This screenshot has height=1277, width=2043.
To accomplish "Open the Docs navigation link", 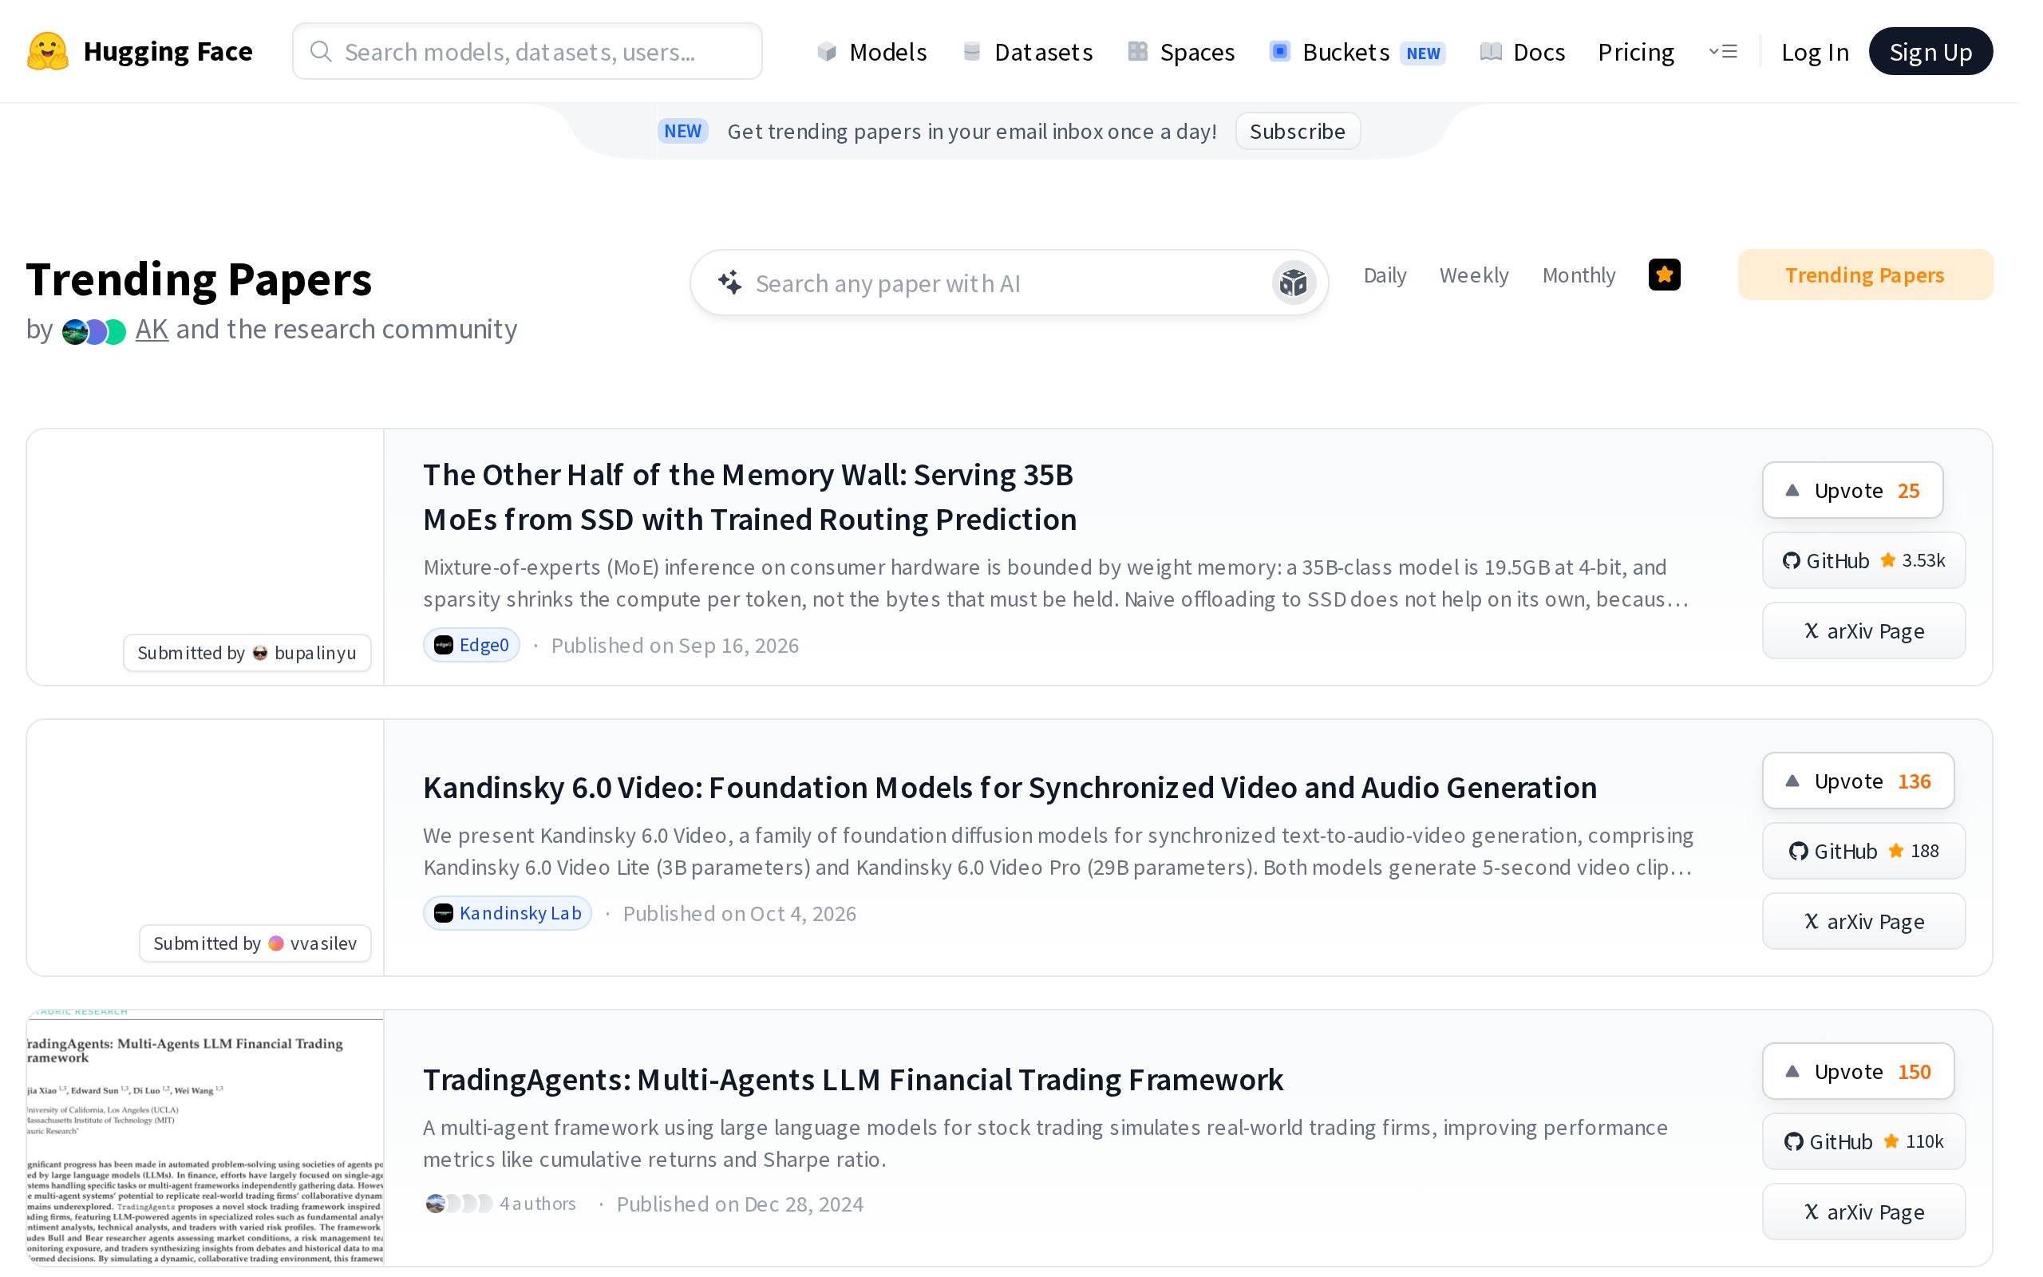I will [1522, 52].
